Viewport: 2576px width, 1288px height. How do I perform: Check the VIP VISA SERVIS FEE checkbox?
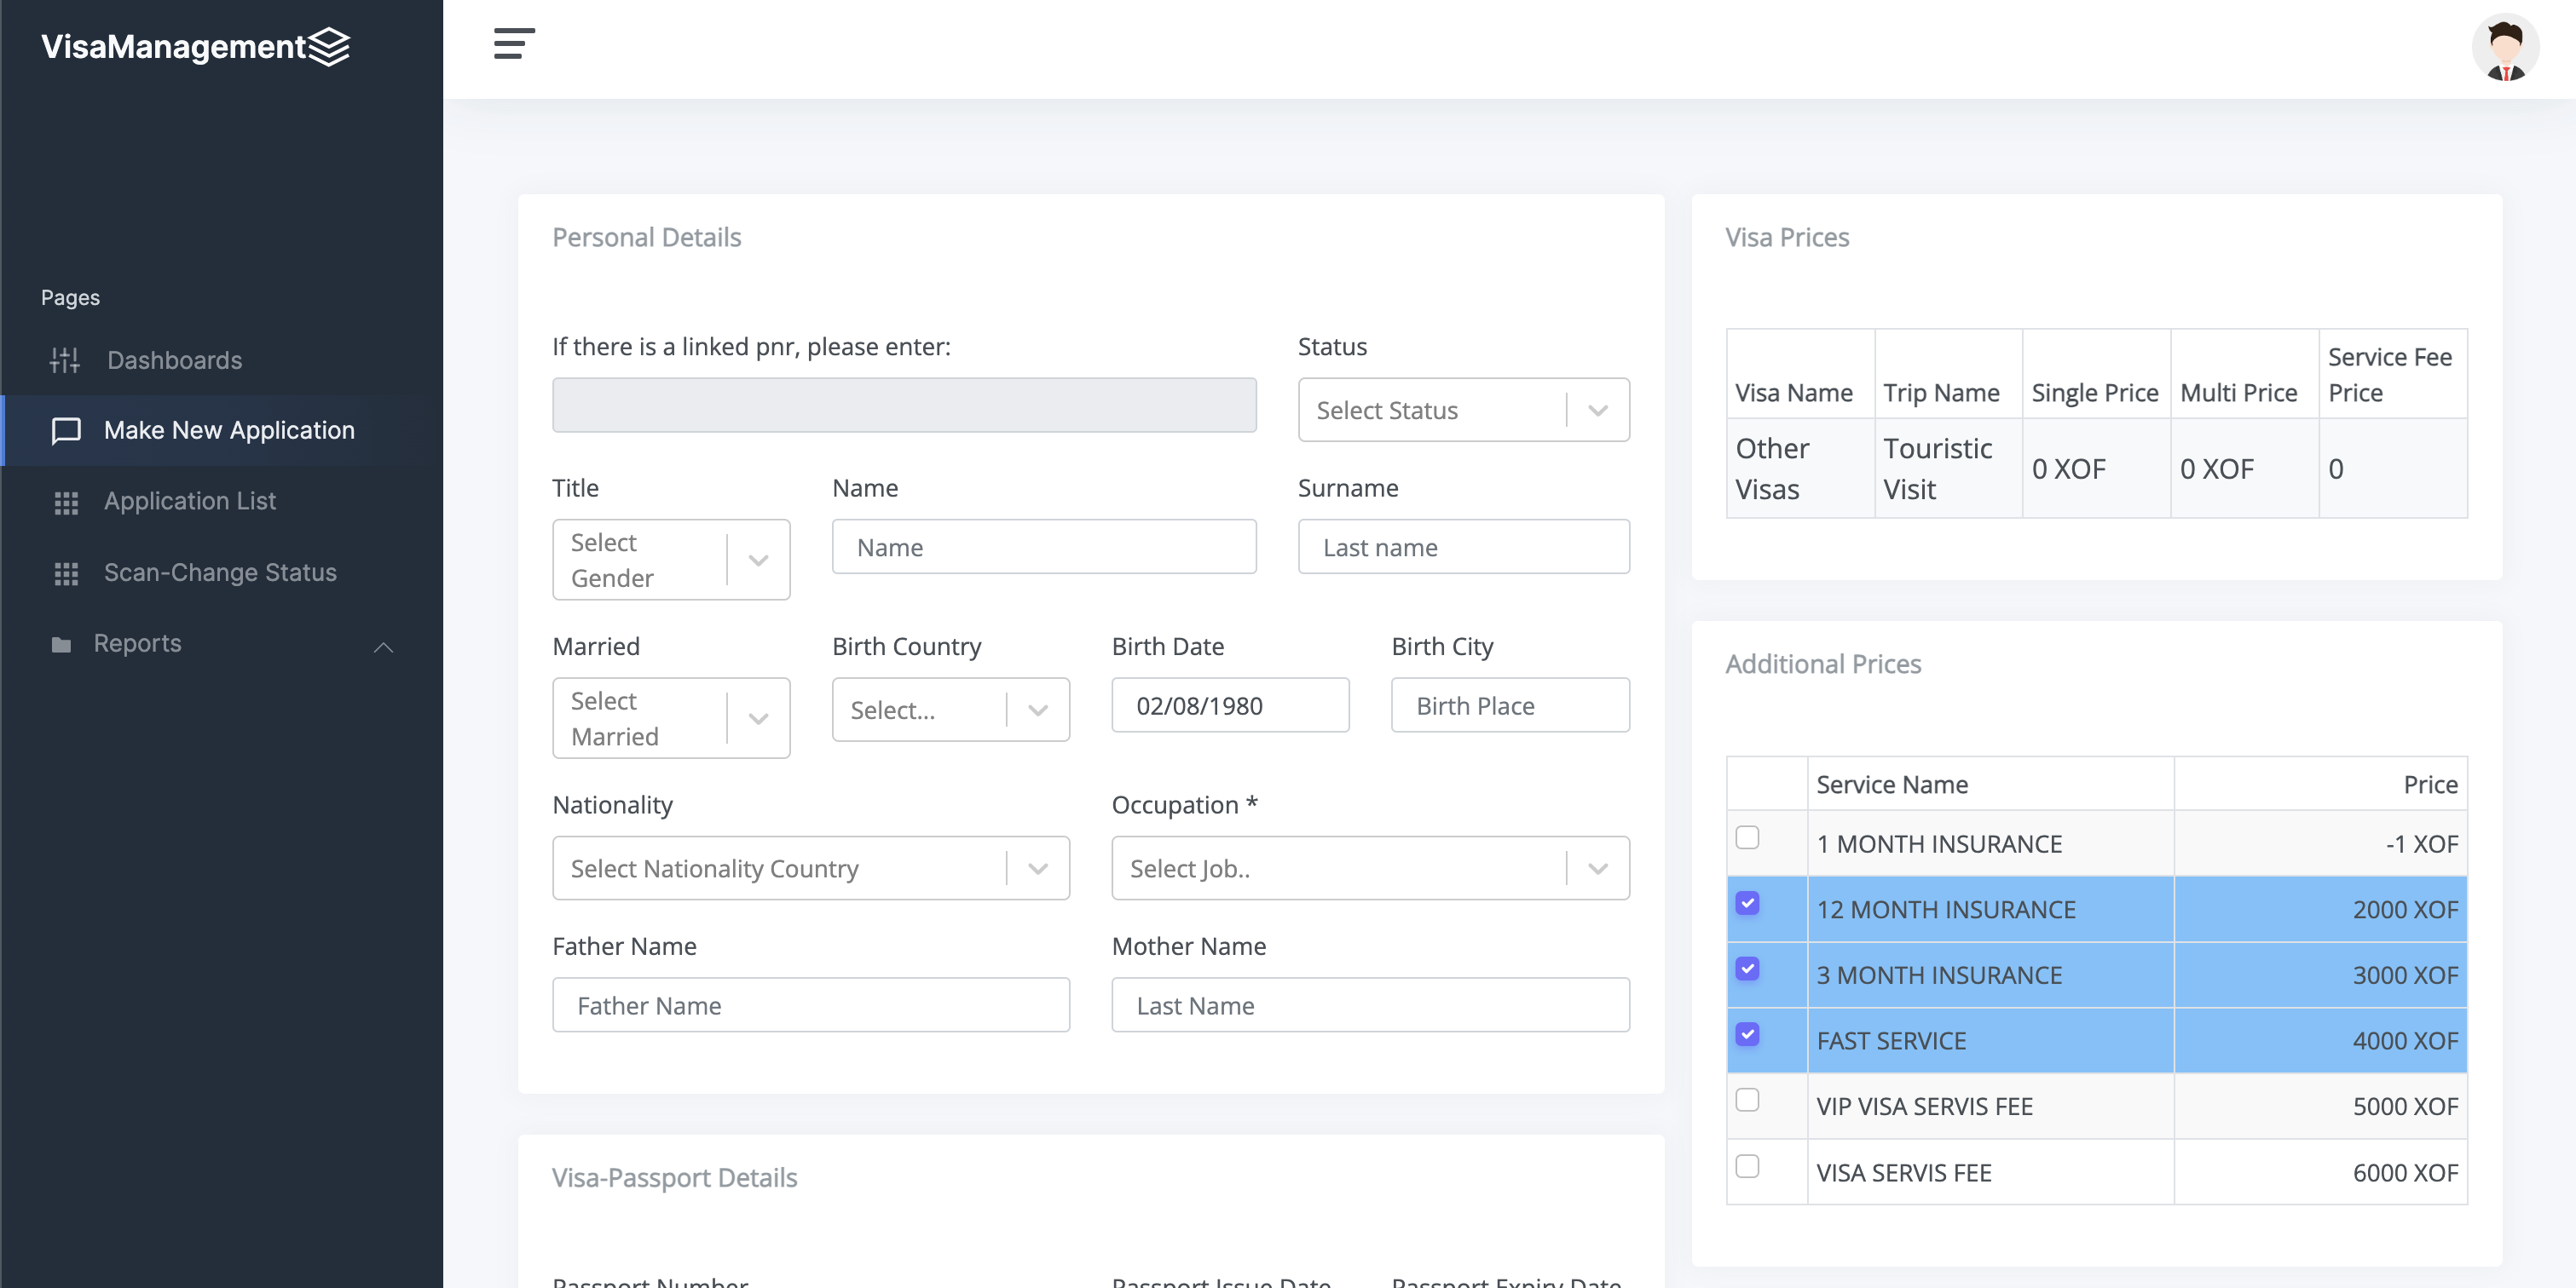1747,1100
